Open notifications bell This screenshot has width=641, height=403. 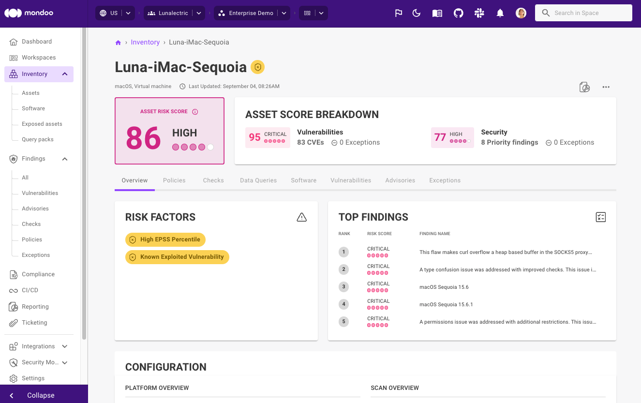tap(500, 14)
